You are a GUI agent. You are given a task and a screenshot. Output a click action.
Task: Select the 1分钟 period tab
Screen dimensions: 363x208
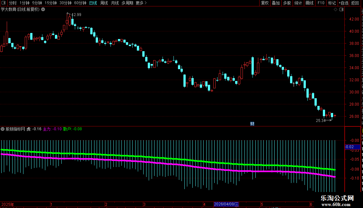[24, 3]
